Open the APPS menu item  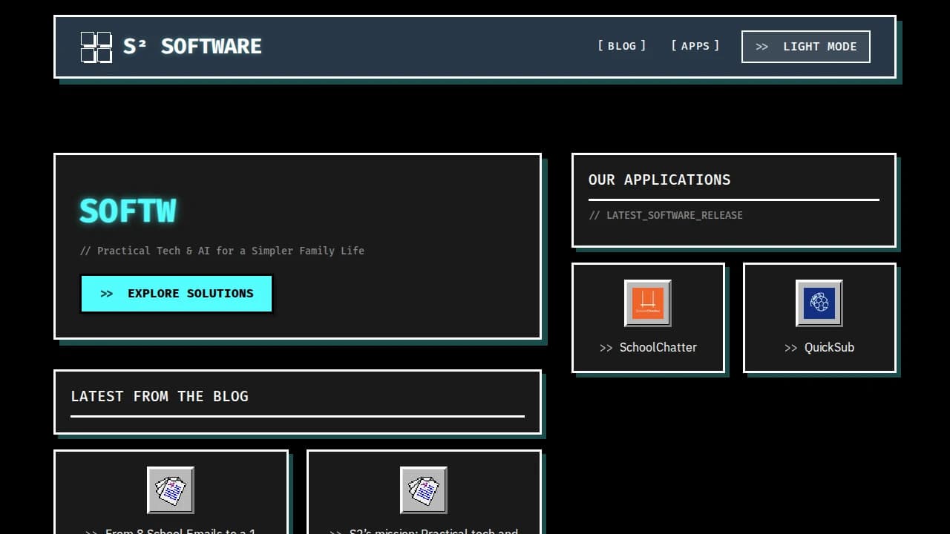[695, 45]
